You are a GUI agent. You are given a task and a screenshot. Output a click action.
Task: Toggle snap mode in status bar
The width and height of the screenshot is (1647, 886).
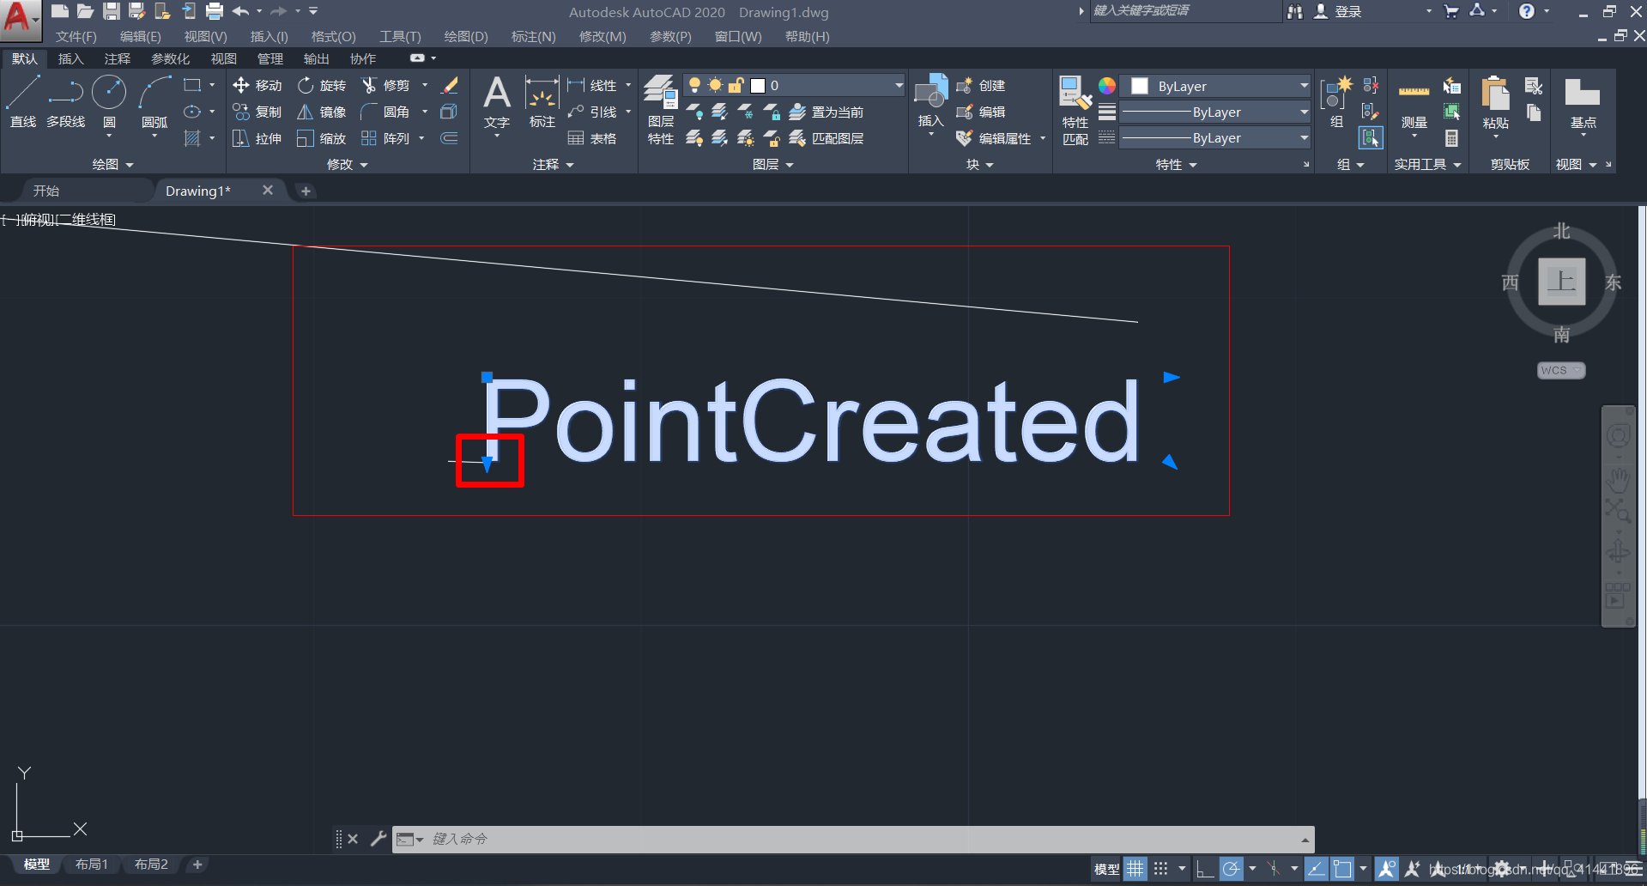(1160, 869)
